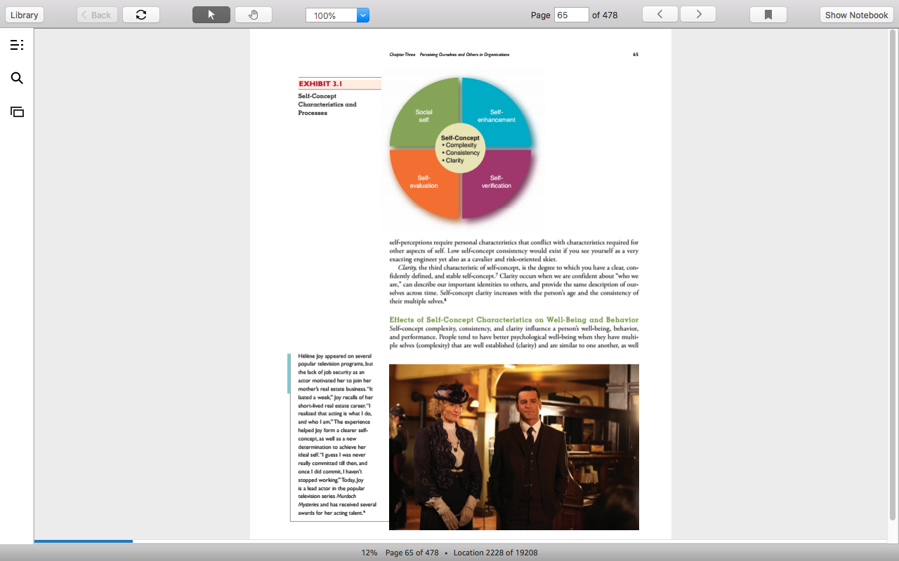The width and height of the screenshot is (899, 561).
Task: Click the Back button
Action: 97,15
